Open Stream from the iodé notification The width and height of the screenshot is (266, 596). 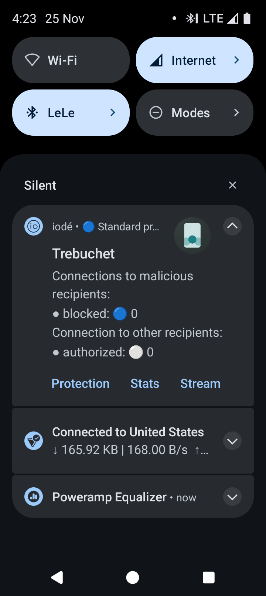click(x=200, y=383)
